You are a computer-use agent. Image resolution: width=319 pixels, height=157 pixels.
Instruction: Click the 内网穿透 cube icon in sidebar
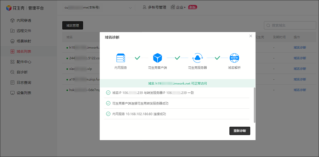click(12, 20)
